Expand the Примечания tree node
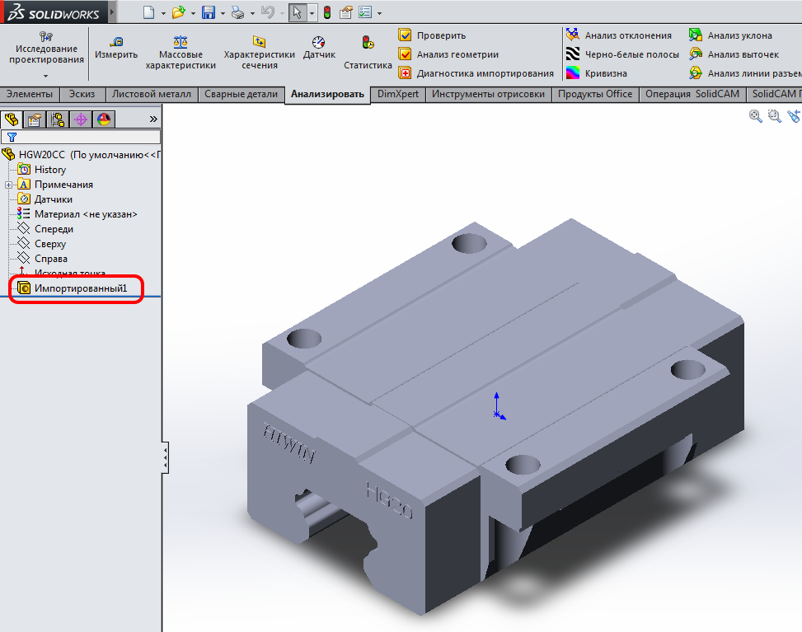This screenshot has width=802, height=632. pyautogui.click(x=9, y=185)
